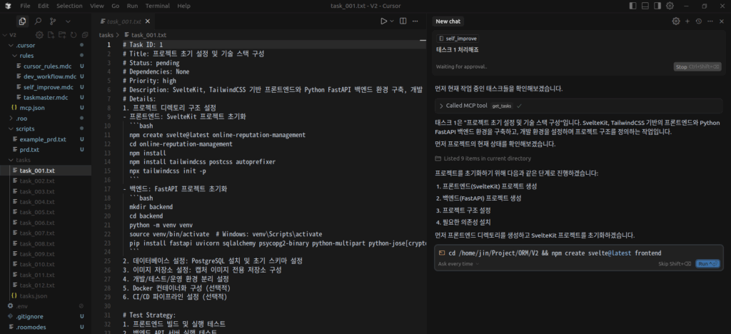
Task: Run the file with play icon
Action: (383, 21)
